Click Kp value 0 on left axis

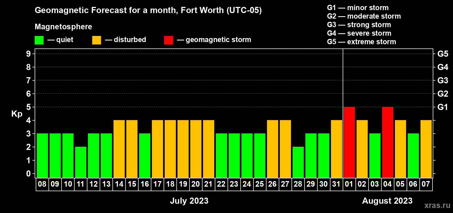[29, 174]
